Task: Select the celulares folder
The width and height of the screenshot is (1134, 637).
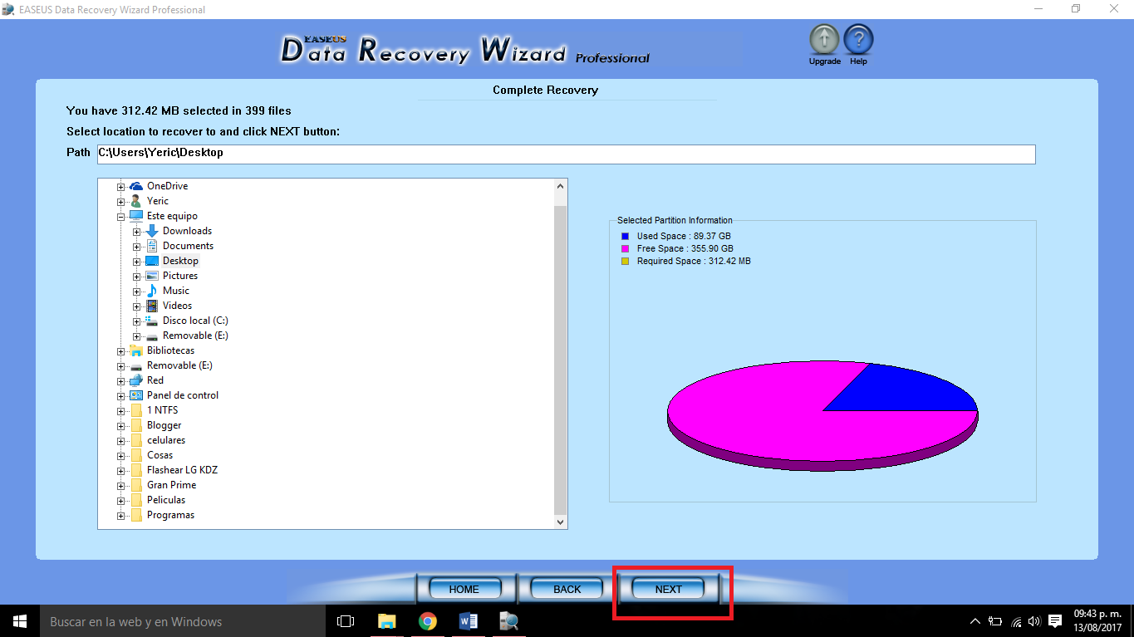Action: click(166, 440)
